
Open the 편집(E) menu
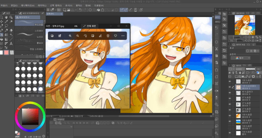(14, 5)
